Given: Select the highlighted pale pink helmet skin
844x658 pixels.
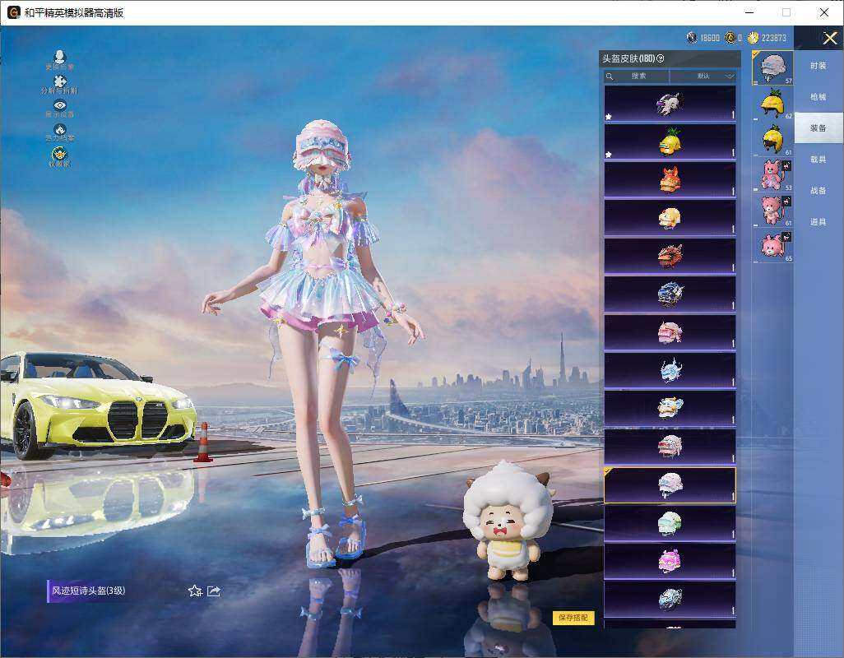Looking at the screenshot, I should (x=670, y=485).
